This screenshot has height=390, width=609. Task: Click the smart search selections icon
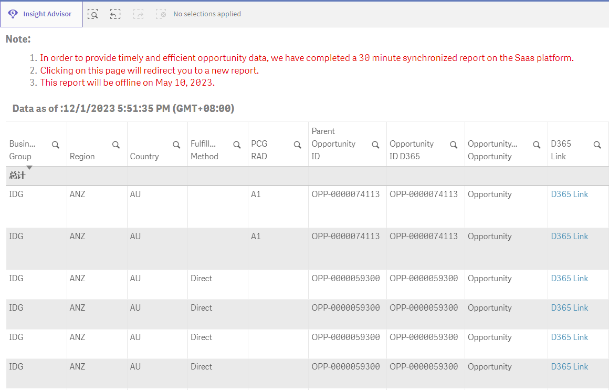(x=93, y=14)
